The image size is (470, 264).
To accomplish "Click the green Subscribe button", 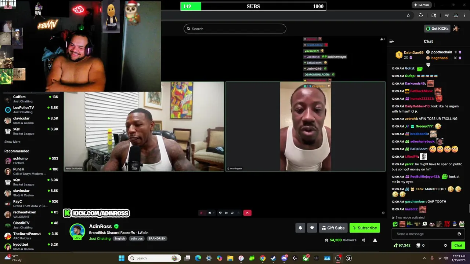I will (x=365, y=228).
